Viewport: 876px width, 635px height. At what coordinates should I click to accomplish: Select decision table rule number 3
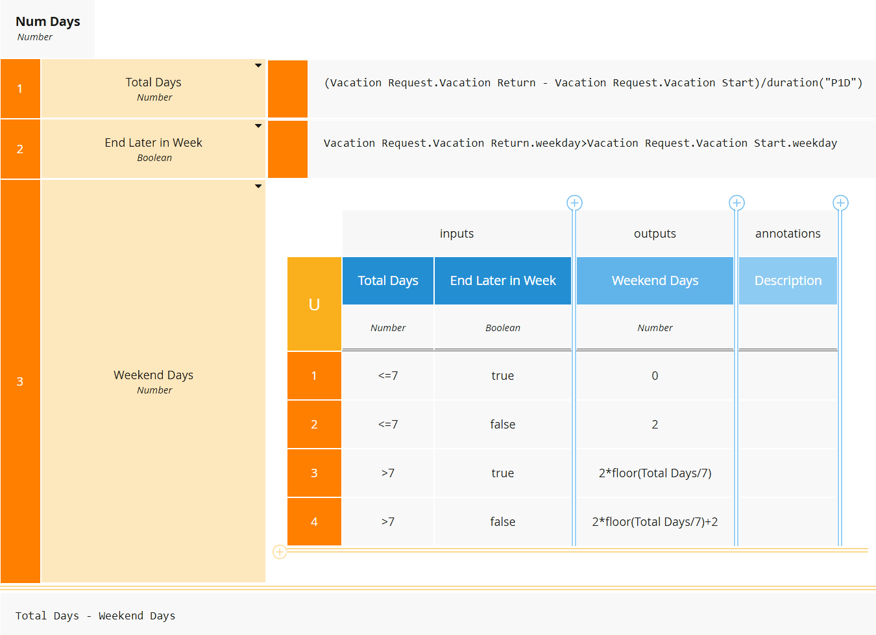314,473
